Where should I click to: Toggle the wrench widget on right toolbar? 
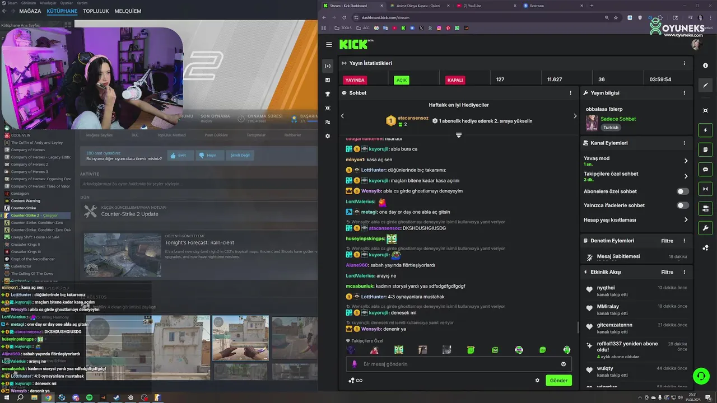pos(705,228)
